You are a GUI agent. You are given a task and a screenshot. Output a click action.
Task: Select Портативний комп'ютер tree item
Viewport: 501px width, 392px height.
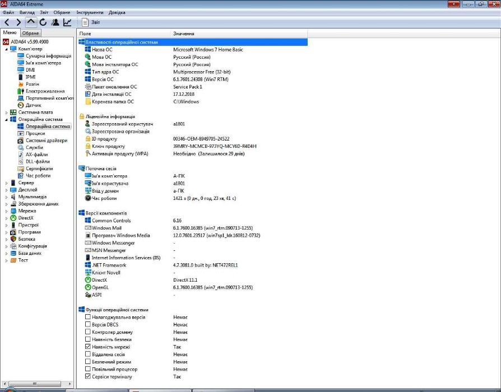[49, 98]
